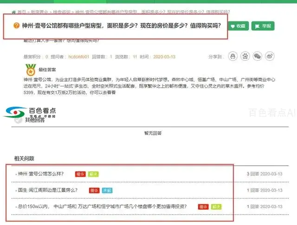Share to WeChat icon
297x225 pixels.
pyautogui.click(x=258, y=56)
